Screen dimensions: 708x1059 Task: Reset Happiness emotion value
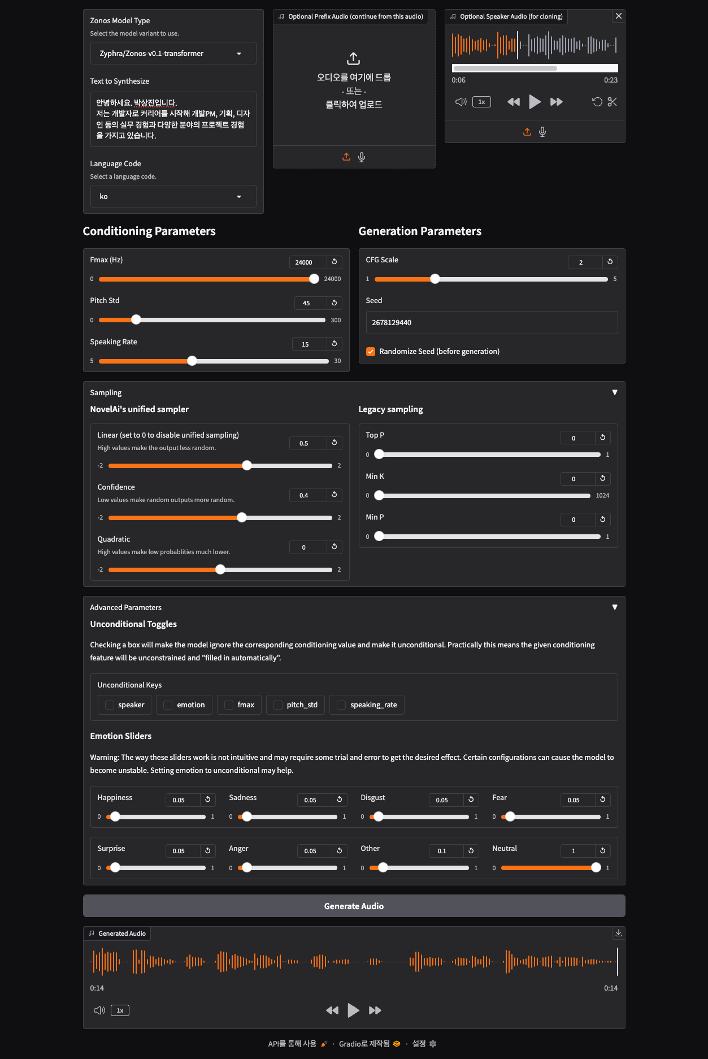coord(208,799)
